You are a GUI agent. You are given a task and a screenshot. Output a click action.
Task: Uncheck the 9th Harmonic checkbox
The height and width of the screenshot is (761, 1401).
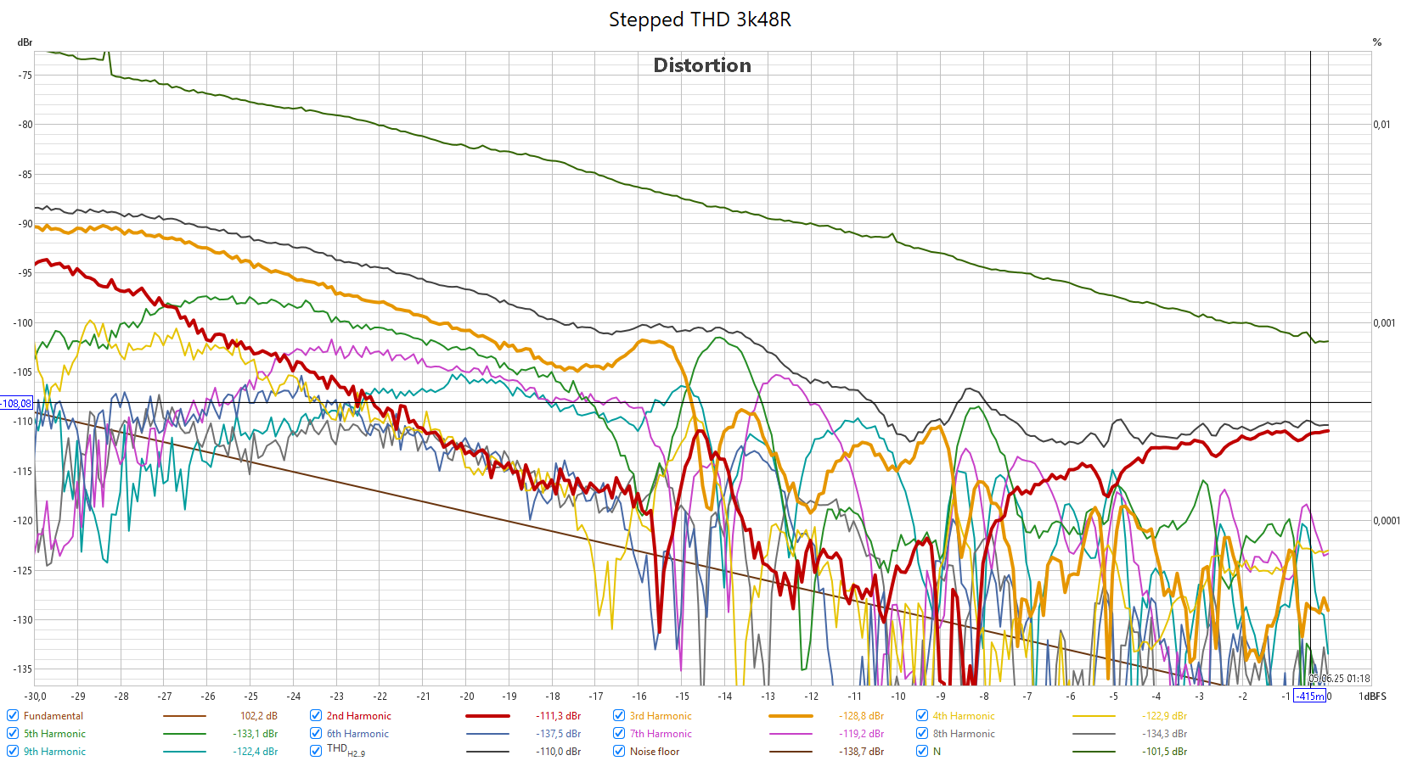pyautogui.click(x=13, y=751)
